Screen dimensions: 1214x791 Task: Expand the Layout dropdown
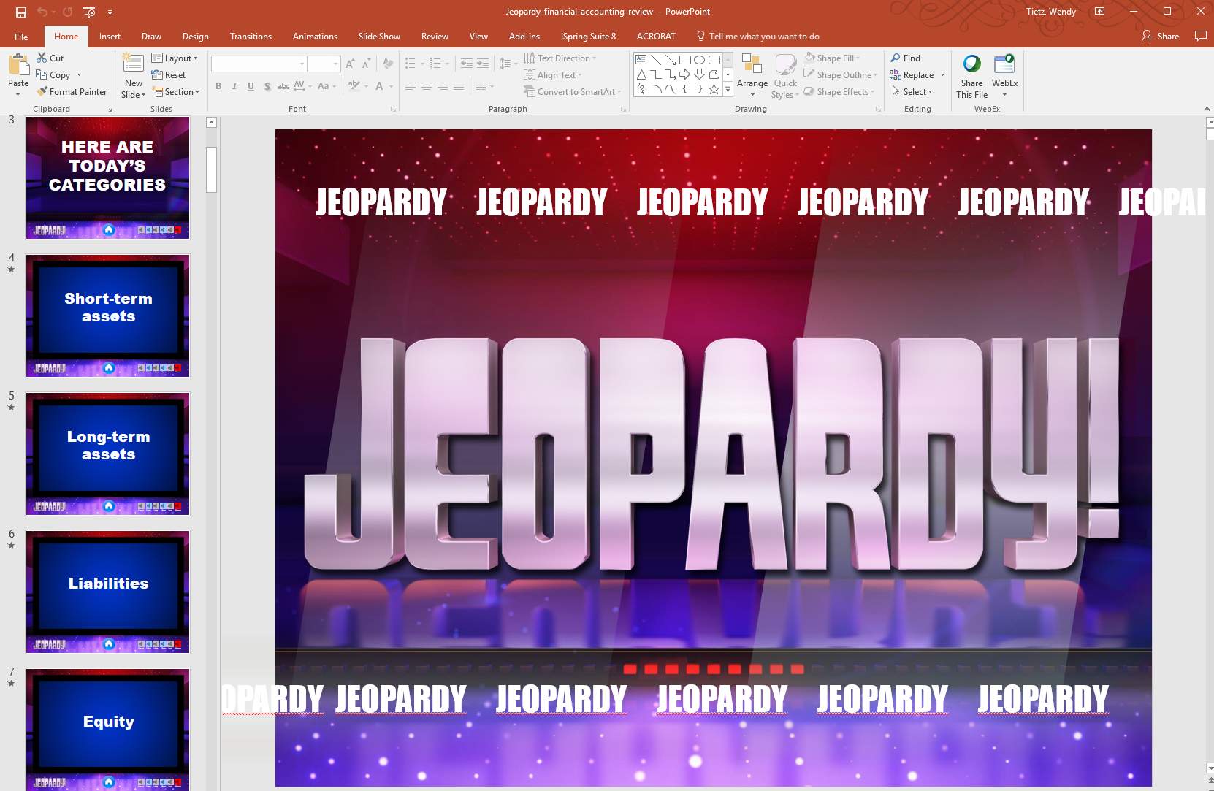coord(175,58)
